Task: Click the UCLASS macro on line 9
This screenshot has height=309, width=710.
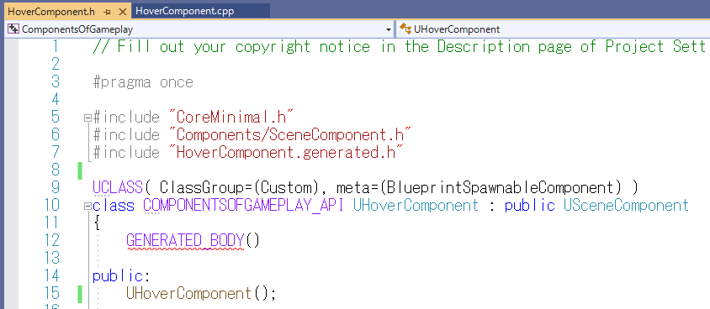Action: [x=118, y=187]
